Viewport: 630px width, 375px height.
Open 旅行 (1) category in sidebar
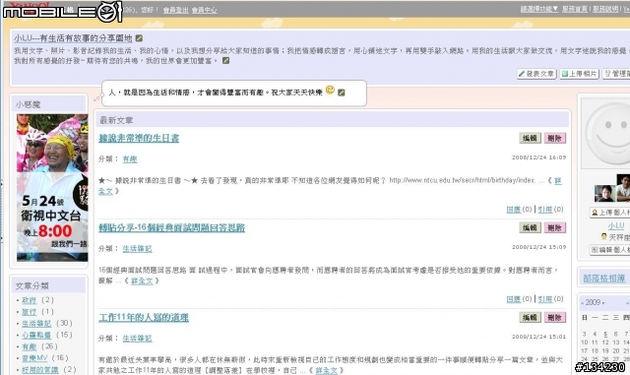tap(29, 311)
